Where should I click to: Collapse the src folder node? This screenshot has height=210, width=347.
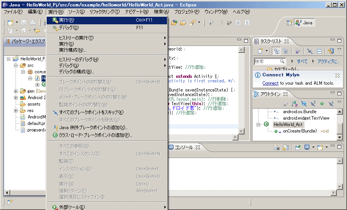[16, 65]
